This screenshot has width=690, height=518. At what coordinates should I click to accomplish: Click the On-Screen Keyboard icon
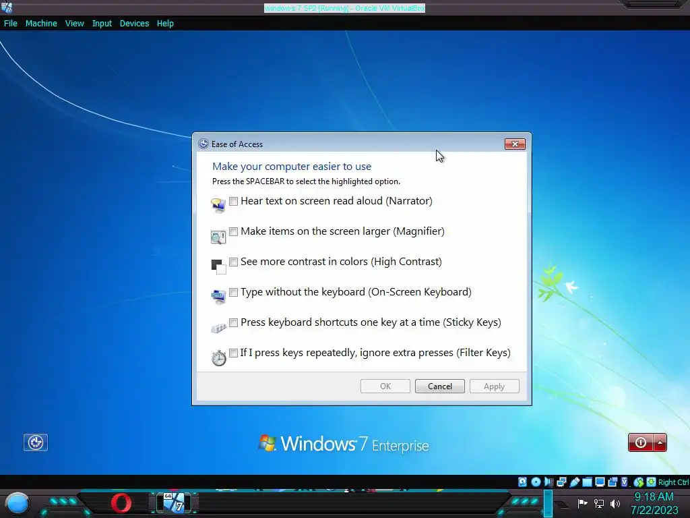[x=218, y=297]
